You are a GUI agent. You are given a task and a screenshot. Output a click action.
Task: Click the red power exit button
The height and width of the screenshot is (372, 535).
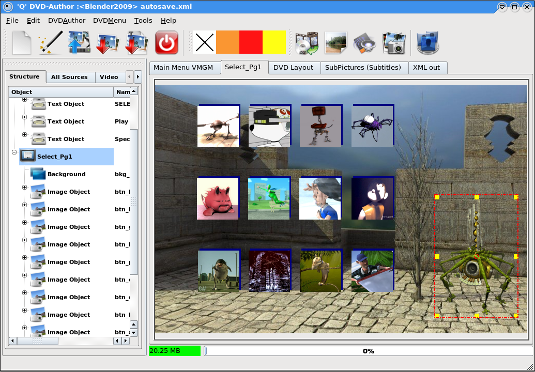coord(166,42)
